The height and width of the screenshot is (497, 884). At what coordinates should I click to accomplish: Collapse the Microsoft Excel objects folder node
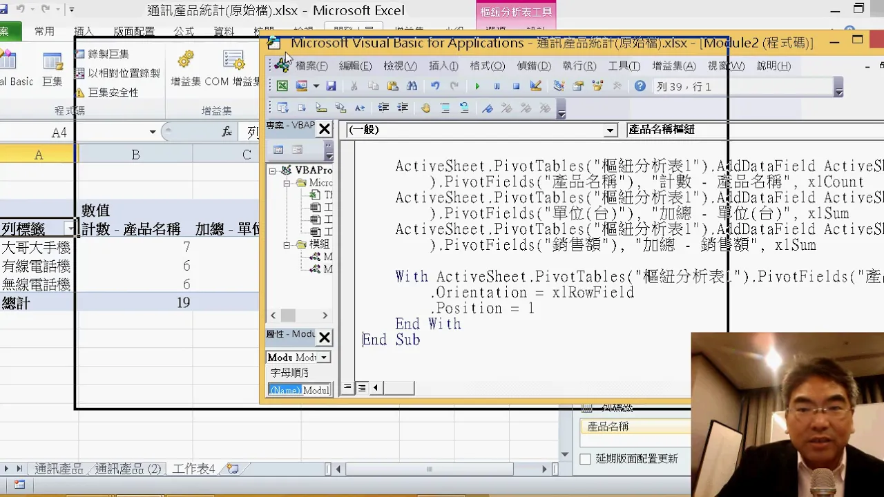click(x=287, y=184)
